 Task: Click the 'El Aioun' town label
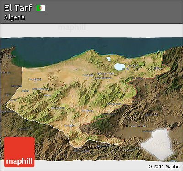tap(157, 68)
